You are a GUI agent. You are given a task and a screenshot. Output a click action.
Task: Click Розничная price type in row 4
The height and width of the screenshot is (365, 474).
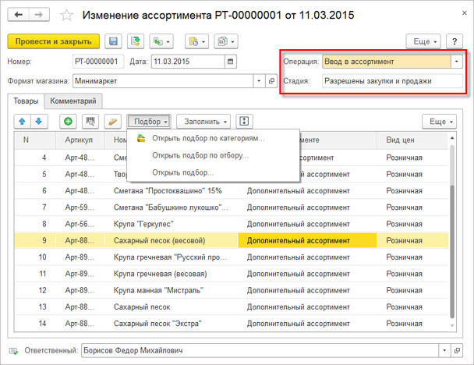click(412, 158)
